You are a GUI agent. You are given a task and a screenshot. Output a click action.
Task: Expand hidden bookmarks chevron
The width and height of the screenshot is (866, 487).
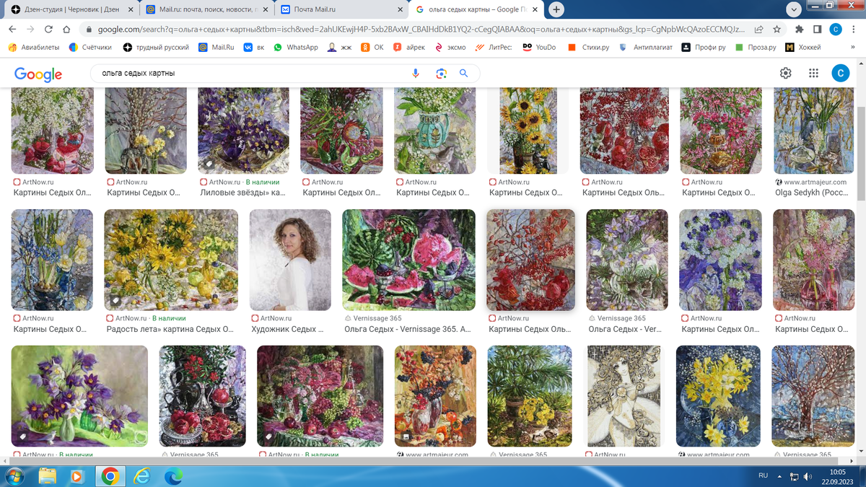pos(854,47)
